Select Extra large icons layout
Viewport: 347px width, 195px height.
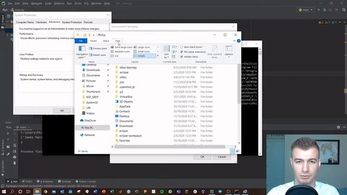[121, 47]
